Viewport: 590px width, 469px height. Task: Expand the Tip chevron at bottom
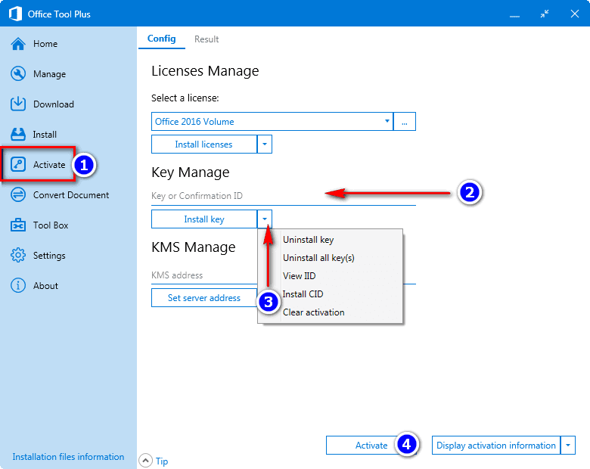point(146,461)
